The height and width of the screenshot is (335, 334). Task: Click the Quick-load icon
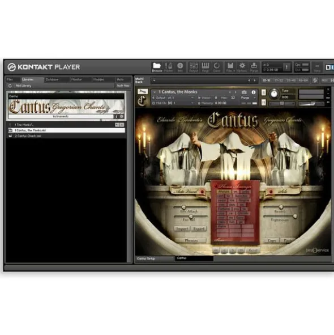click(217, 67)
